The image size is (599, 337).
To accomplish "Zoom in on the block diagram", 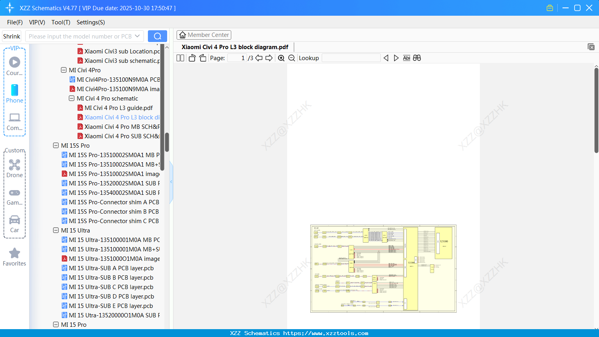I will click(281, 58).
